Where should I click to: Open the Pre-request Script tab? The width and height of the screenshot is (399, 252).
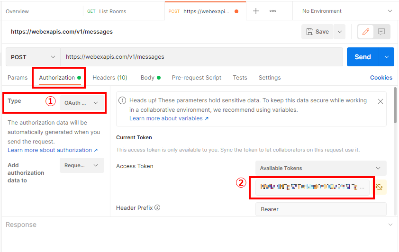pyautogui.click(x=197, y=78)
